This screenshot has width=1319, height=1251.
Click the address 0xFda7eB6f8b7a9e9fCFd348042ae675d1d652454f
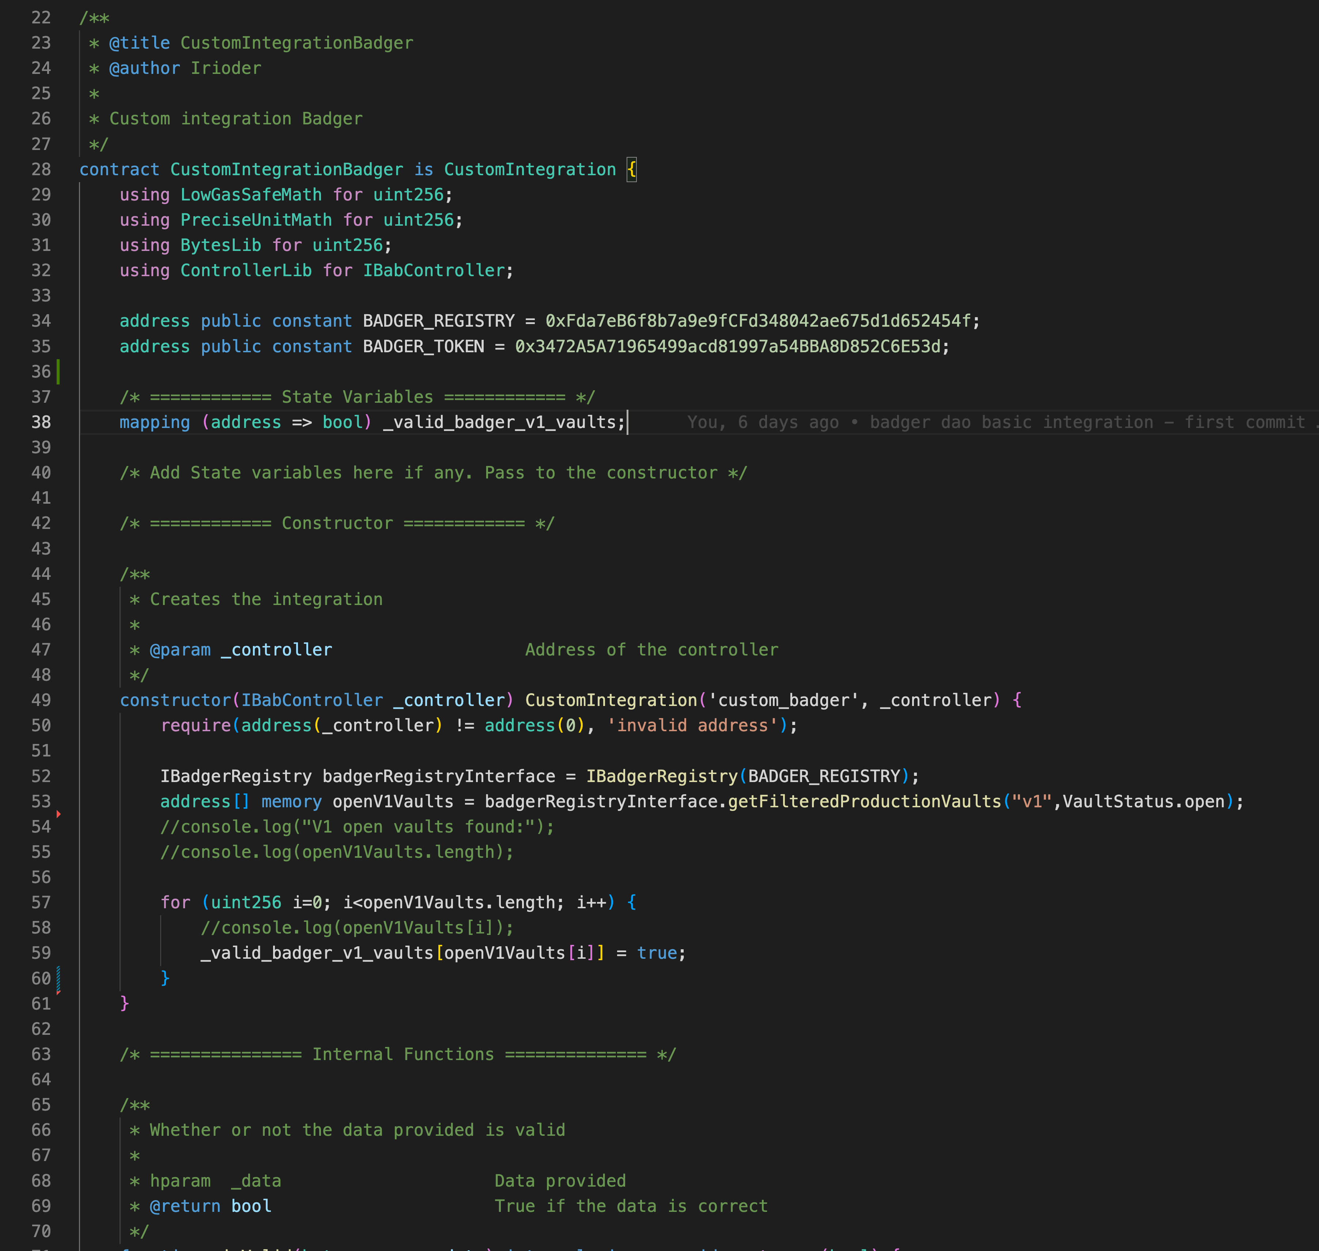coord(758,321)
